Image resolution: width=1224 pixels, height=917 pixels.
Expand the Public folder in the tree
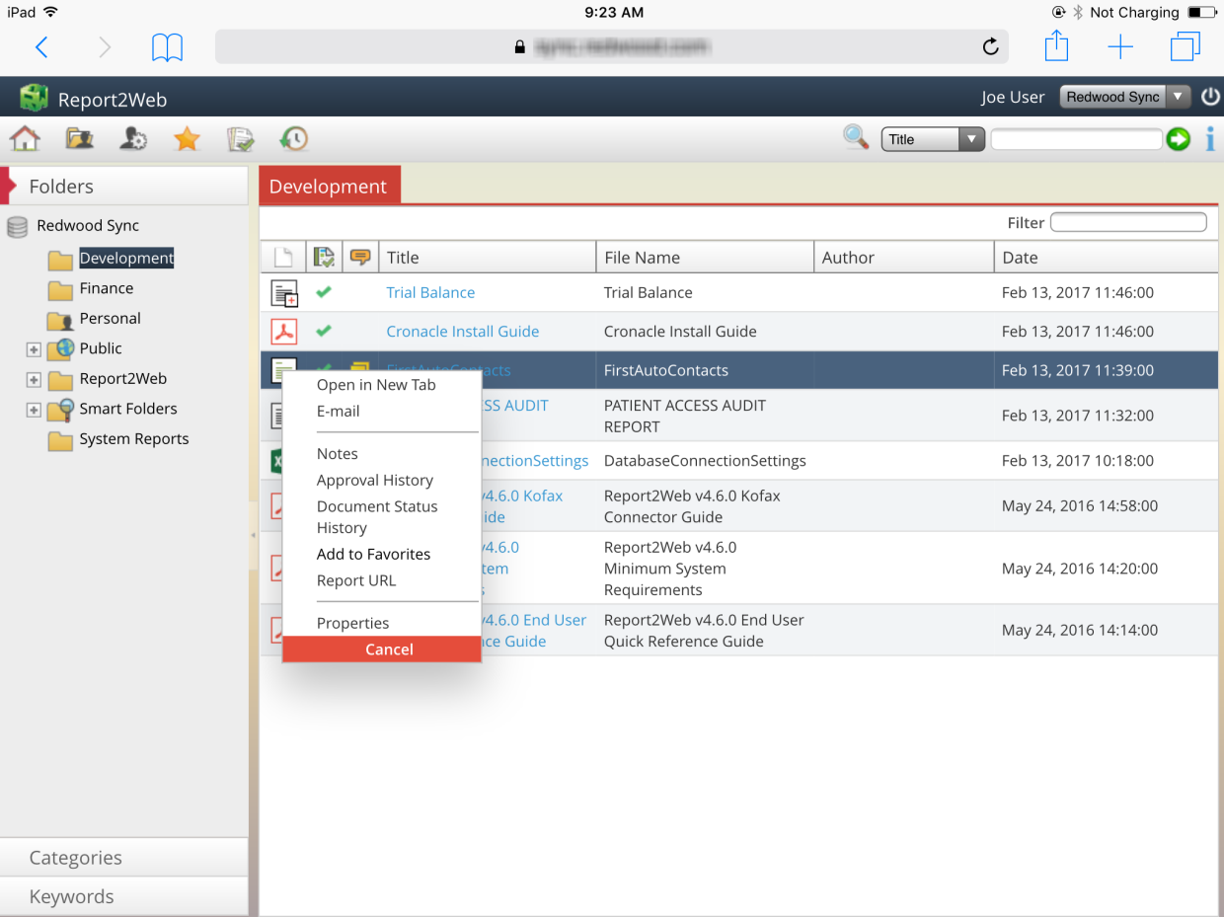point(33,348)
